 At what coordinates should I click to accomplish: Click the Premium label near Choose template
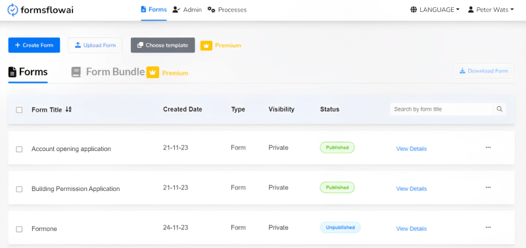tap(228, 45)
